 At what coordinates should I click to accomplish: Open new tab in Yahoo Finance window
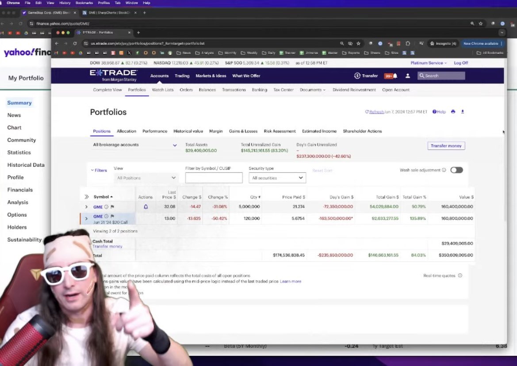145,13
